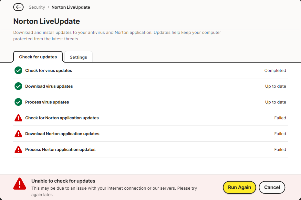Click green checkmark beside Download virus updates
Image resolution: width=301 pixels, height=200 pixels.
tap(18, 86)
